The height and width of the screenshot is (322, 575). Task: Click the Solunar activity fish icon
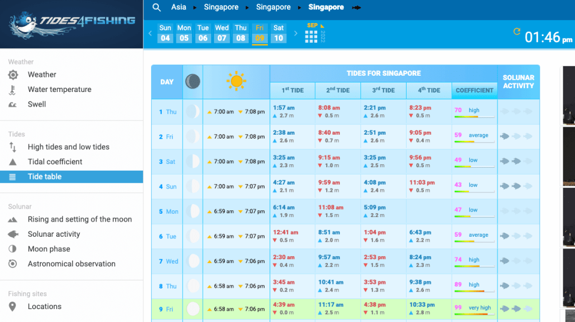coord(13,234)
